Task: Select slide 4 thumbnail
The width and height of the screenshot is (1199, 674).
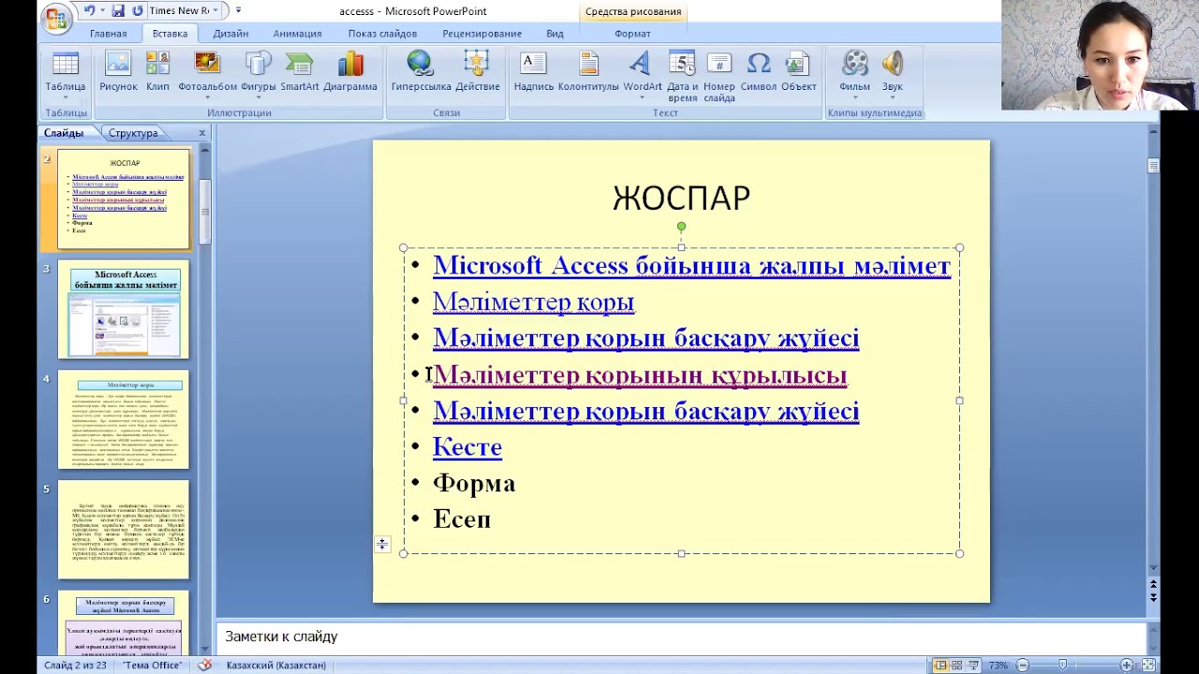Action: (x=124, y=420)
